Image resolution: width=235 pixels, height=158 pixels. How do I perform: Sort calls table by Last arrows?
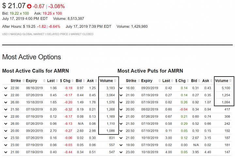[57, 81]
